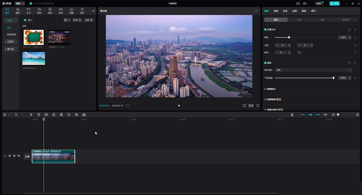Click the microphone record voiceover icon
The width and height of the screenshot is (362, 195).
click(x=292, y=115)
